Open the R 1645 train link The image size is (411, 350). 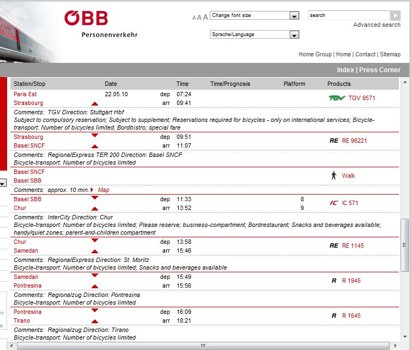click(x=351, y=316)
